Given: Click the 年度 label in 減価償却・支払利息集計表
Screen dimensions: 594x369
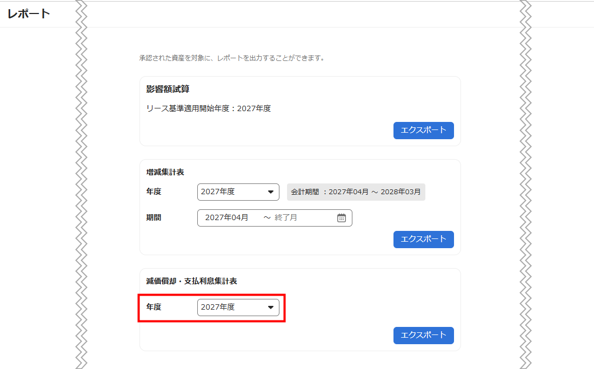Looking at the screenshot, I should click(x=153, y=307).
